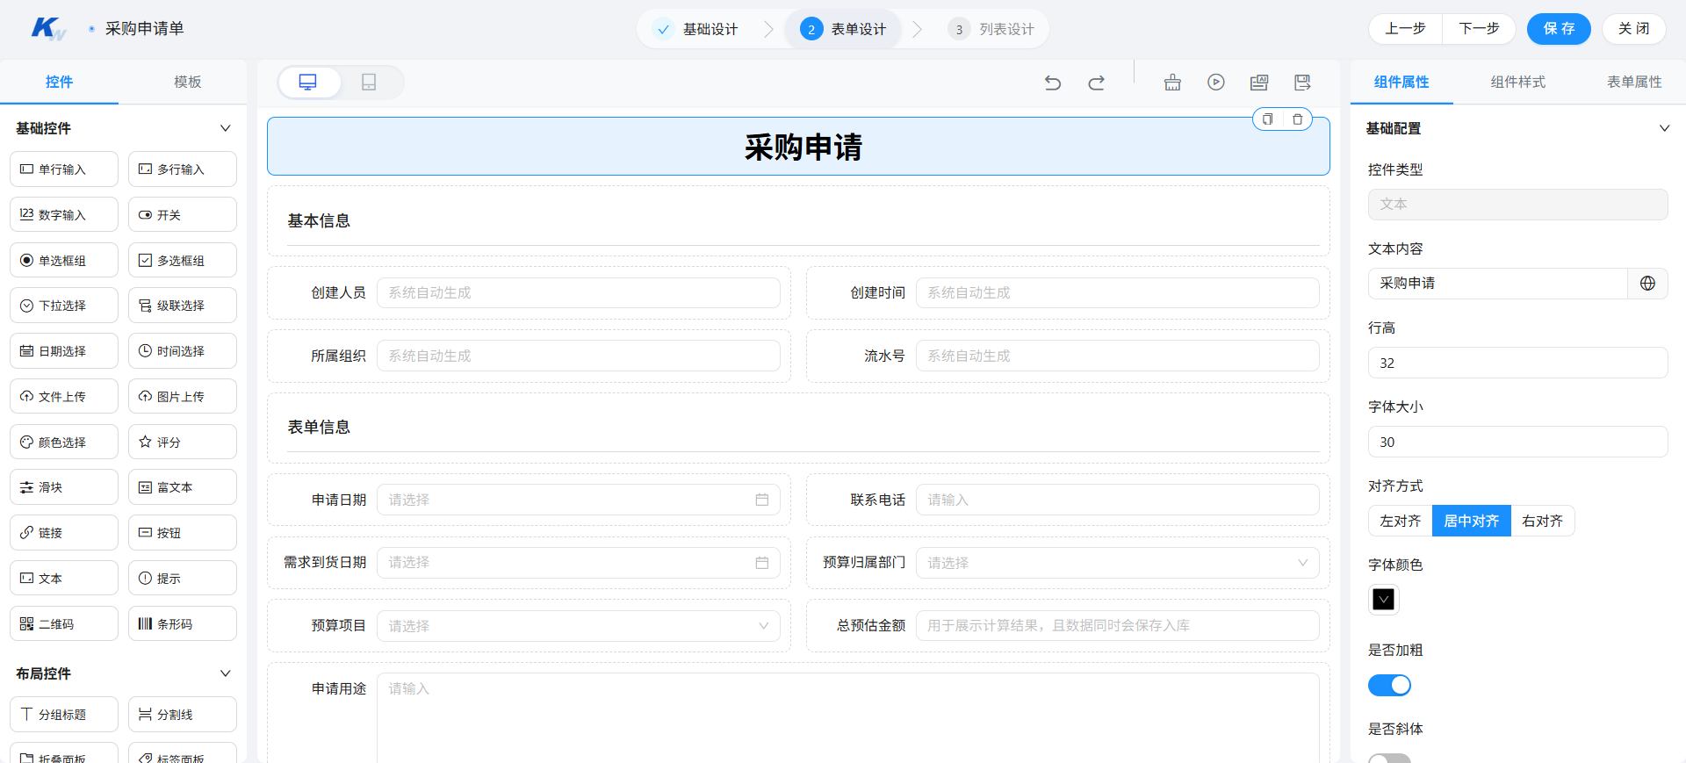This screenshot has width=1686, height=763.
Task: Add a 分组标题 layout control
Action: (x=64, y=715)
